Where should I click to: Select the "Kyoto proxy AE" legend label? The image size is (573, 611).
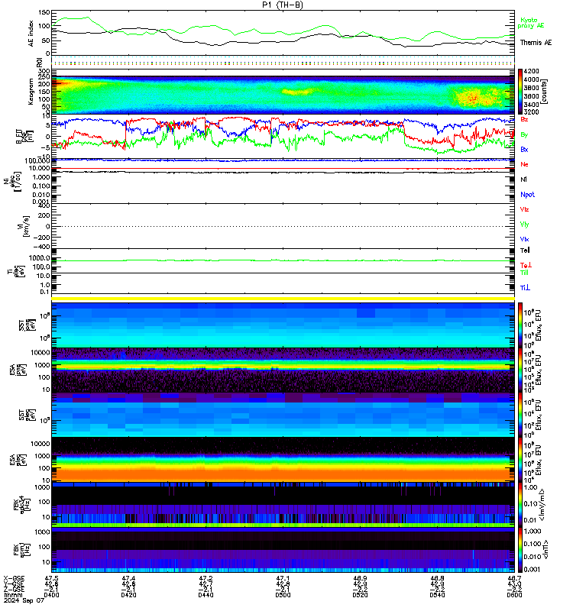tap(530, 23)
